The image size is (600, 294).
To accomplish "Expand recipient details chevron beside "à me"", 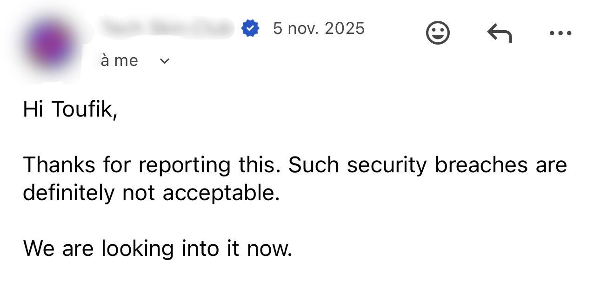I will (x=164, y=61).
